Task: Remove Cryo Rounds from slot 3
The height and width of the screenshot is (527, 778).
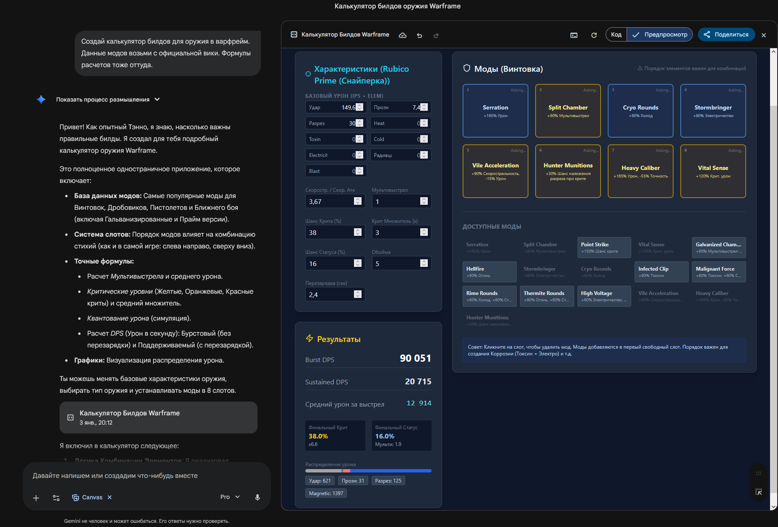Action: pyautogui.click(x=640, y=111)
